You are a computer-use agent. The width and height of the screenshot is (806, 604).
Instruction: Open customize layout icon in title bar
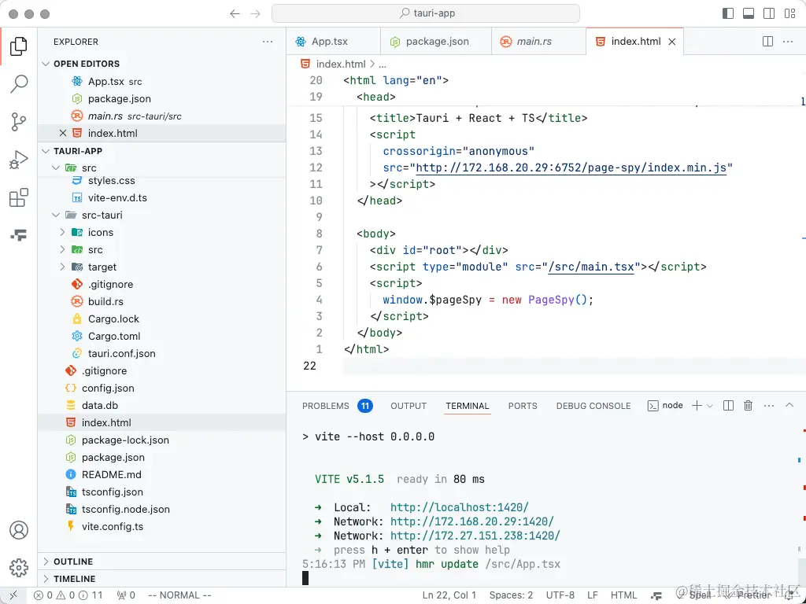pyautogui.click(x=790, y=14)
